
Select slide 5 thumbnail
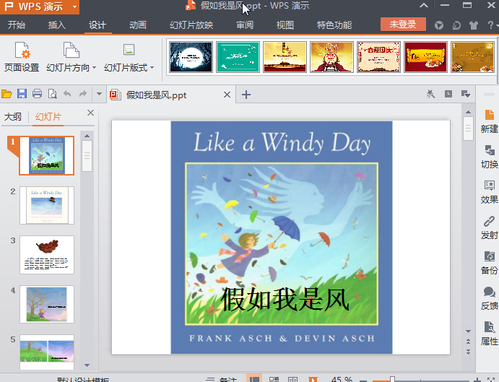tap(47, 352)
